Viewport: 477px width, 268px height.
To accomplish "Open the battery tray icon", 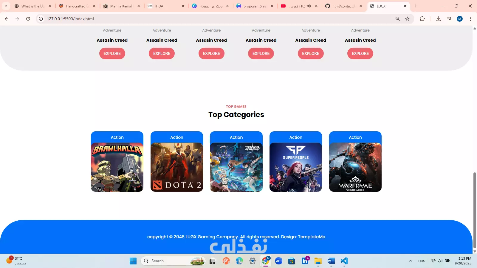I will click(x=447, y=261).
